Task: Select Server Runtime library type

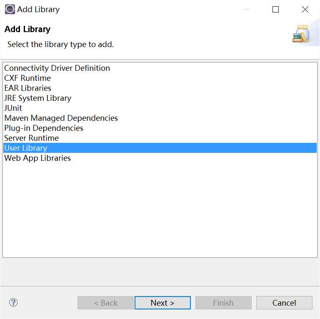Action: (160, 138)
